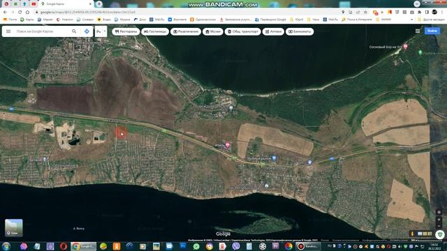Launch Opera from the taskbar
The width and height of the screenshot is (447, 251).
click(x=64, y=246)
